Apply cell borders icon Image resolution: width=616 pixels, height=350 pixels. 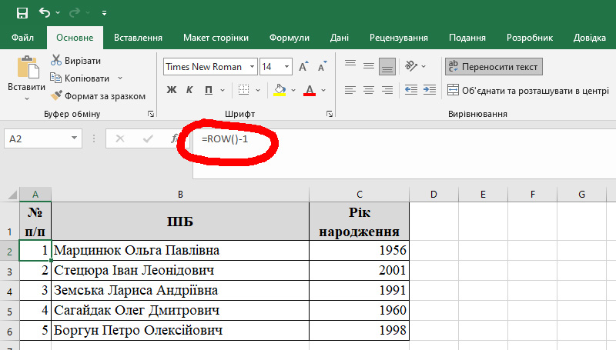click(x=243, y=90)
